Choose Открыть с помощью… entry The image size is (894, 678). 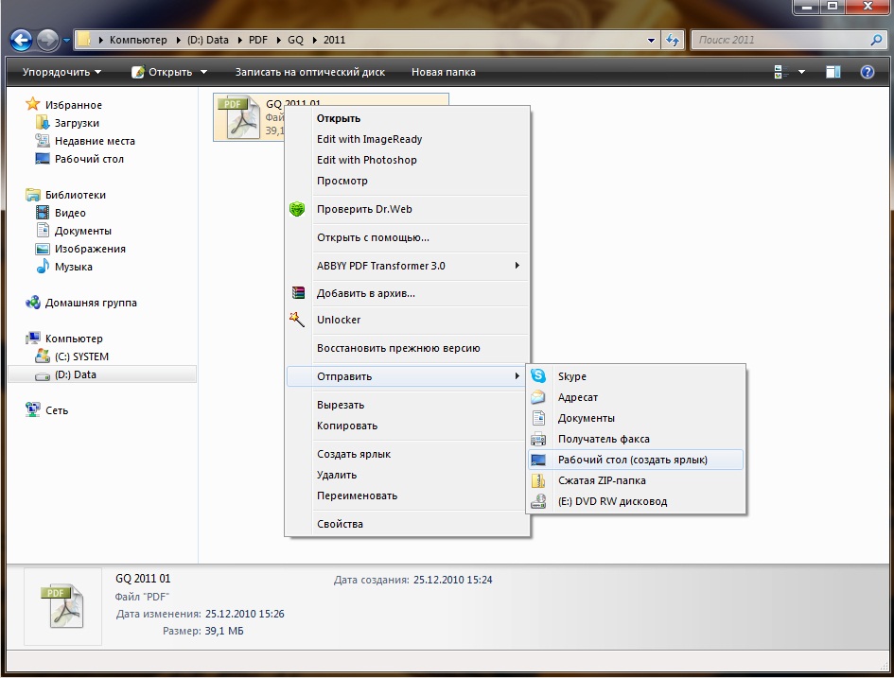pyautogui.click(x=408, y=237)
